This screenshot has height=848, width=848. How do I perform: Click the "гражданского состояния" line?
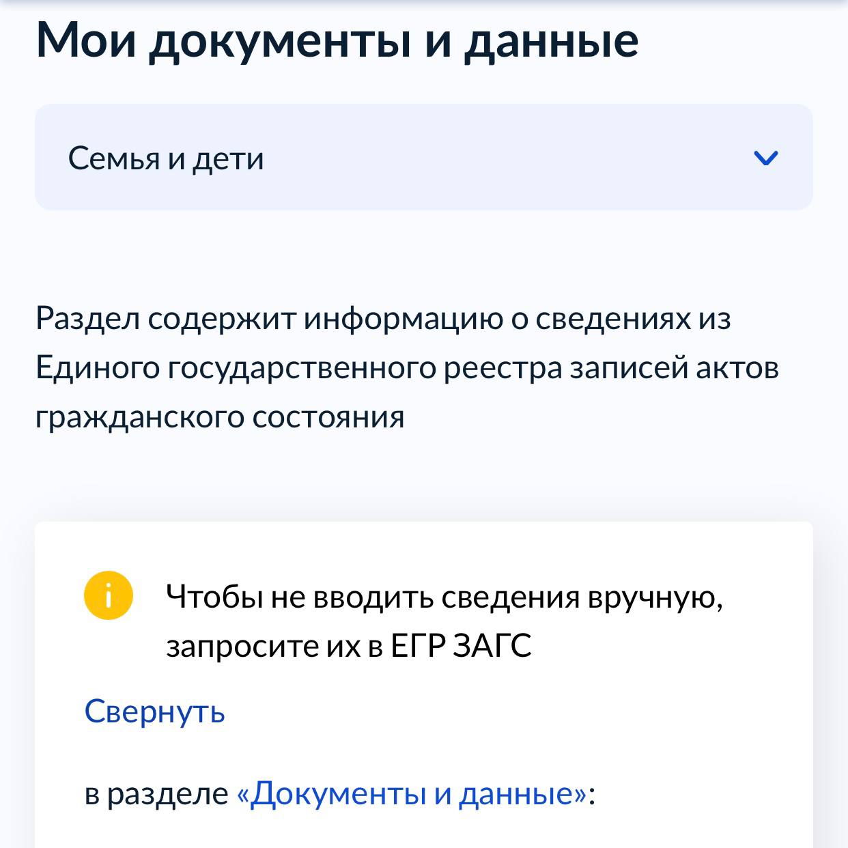click(220, 417)
